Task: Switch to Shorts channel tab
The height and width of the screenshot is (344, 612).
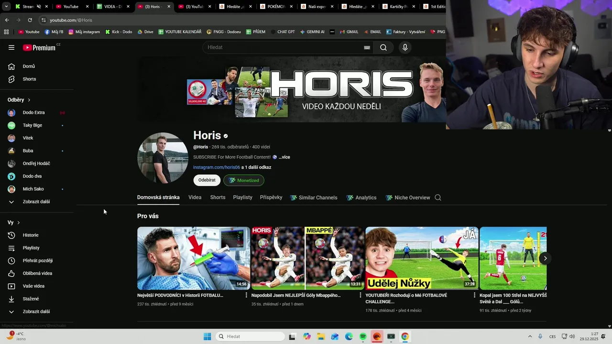Action: point(218,197)
